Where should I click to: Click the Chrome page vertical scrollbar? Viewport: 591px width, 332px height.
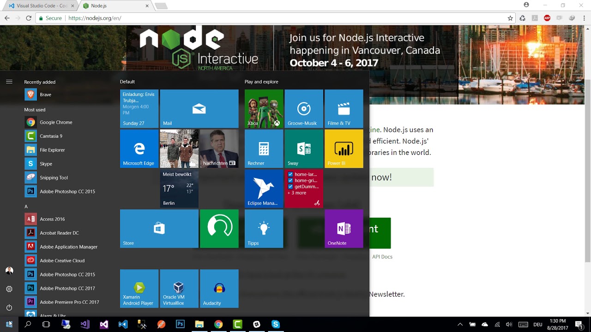pos(587,171)
